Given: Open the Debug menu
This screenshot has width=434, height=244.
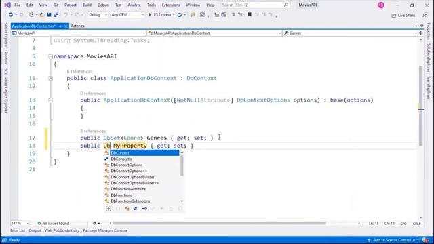Looking at the screenshot, I should click(x=103, y=5).
